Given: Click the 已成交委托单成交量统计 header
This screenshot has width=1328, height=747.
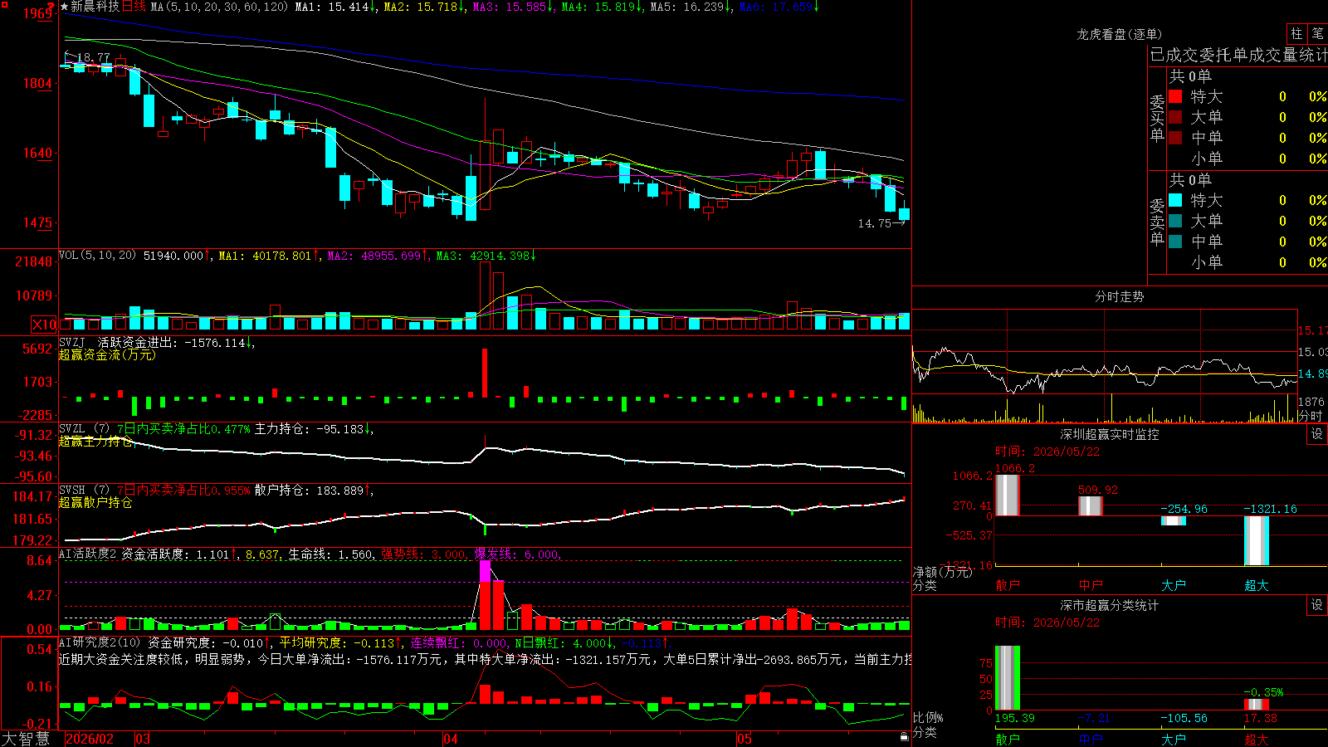Looking at the screenshot, I should [x=1238, y=55].
